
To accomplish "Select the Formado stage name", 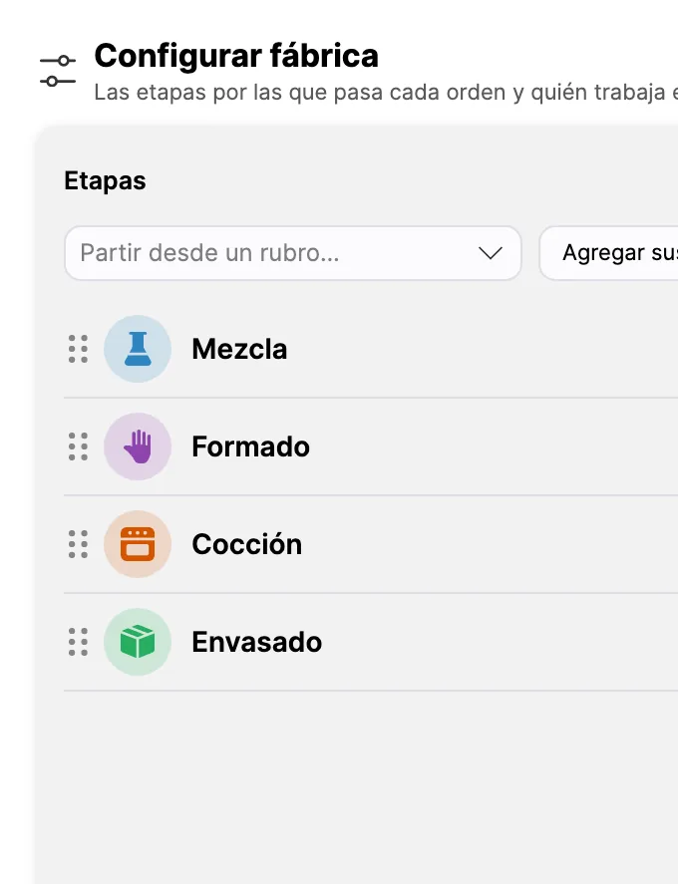I will (251, 446).
